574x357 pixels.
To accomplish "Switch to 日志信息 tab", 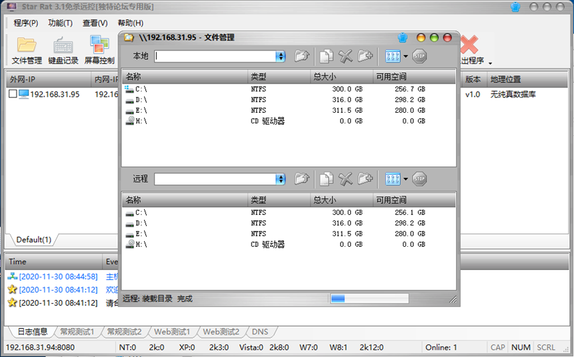I will [33, 332].
